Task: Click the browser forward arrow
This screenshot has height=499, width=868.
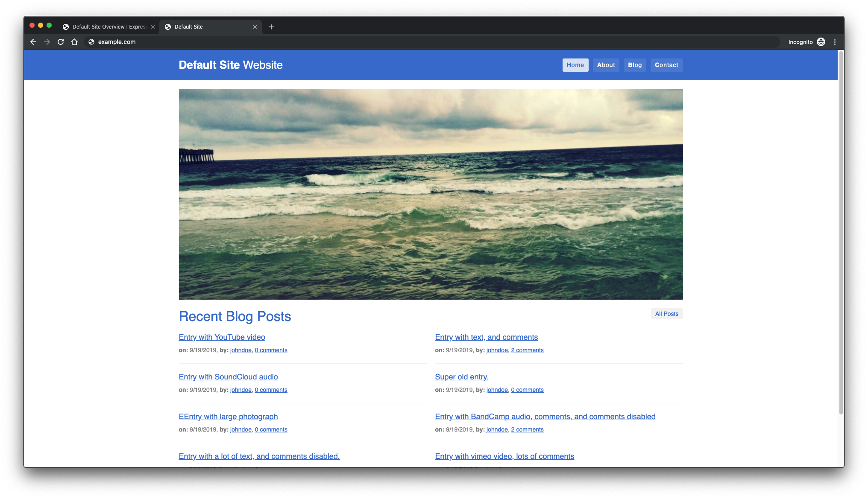Action: pos(47,42)
